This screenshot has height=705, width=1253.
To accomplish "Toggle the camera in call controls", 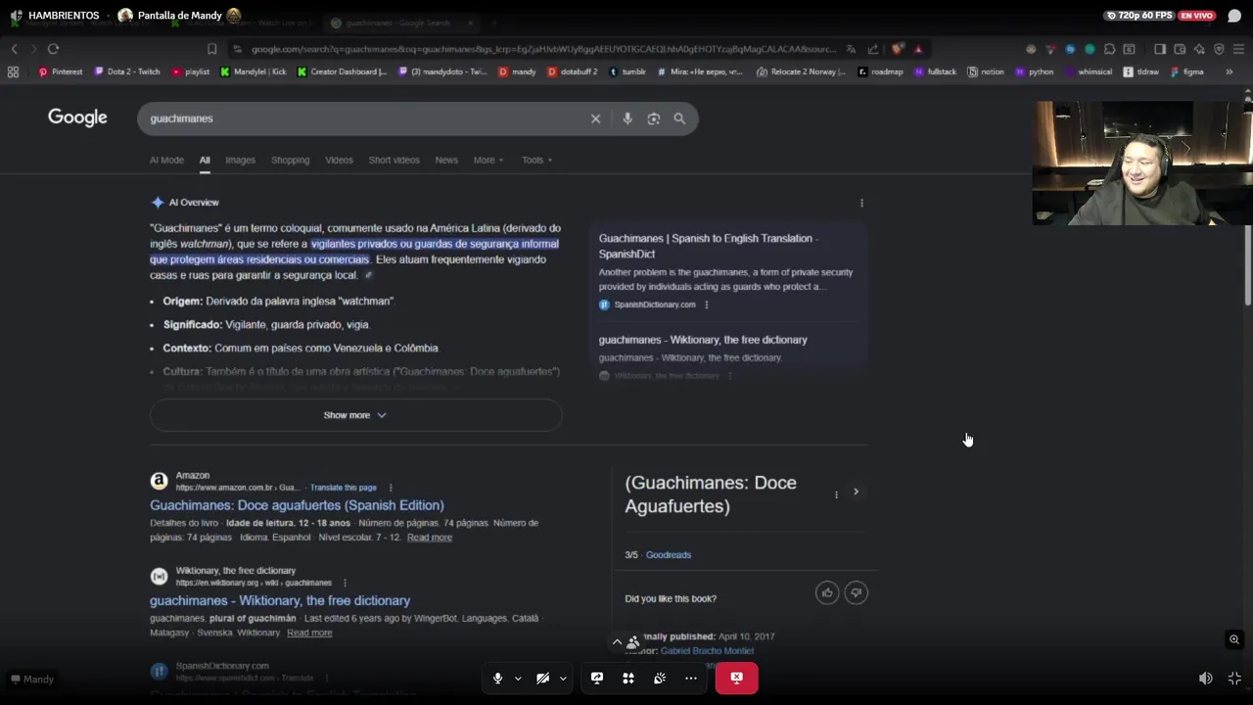I will coord(542,678).
